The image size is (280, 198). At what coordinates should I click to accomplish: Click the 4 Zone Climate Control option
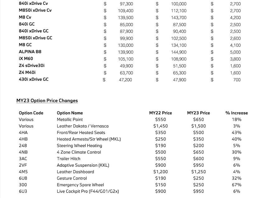pyautogui.click(x=79, y=152)
